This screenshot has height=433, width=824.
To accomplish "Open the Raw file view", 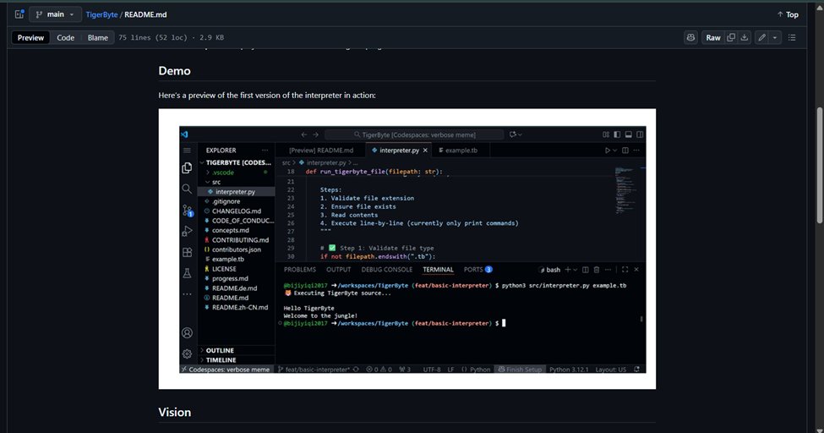I will tap(713, 37).
